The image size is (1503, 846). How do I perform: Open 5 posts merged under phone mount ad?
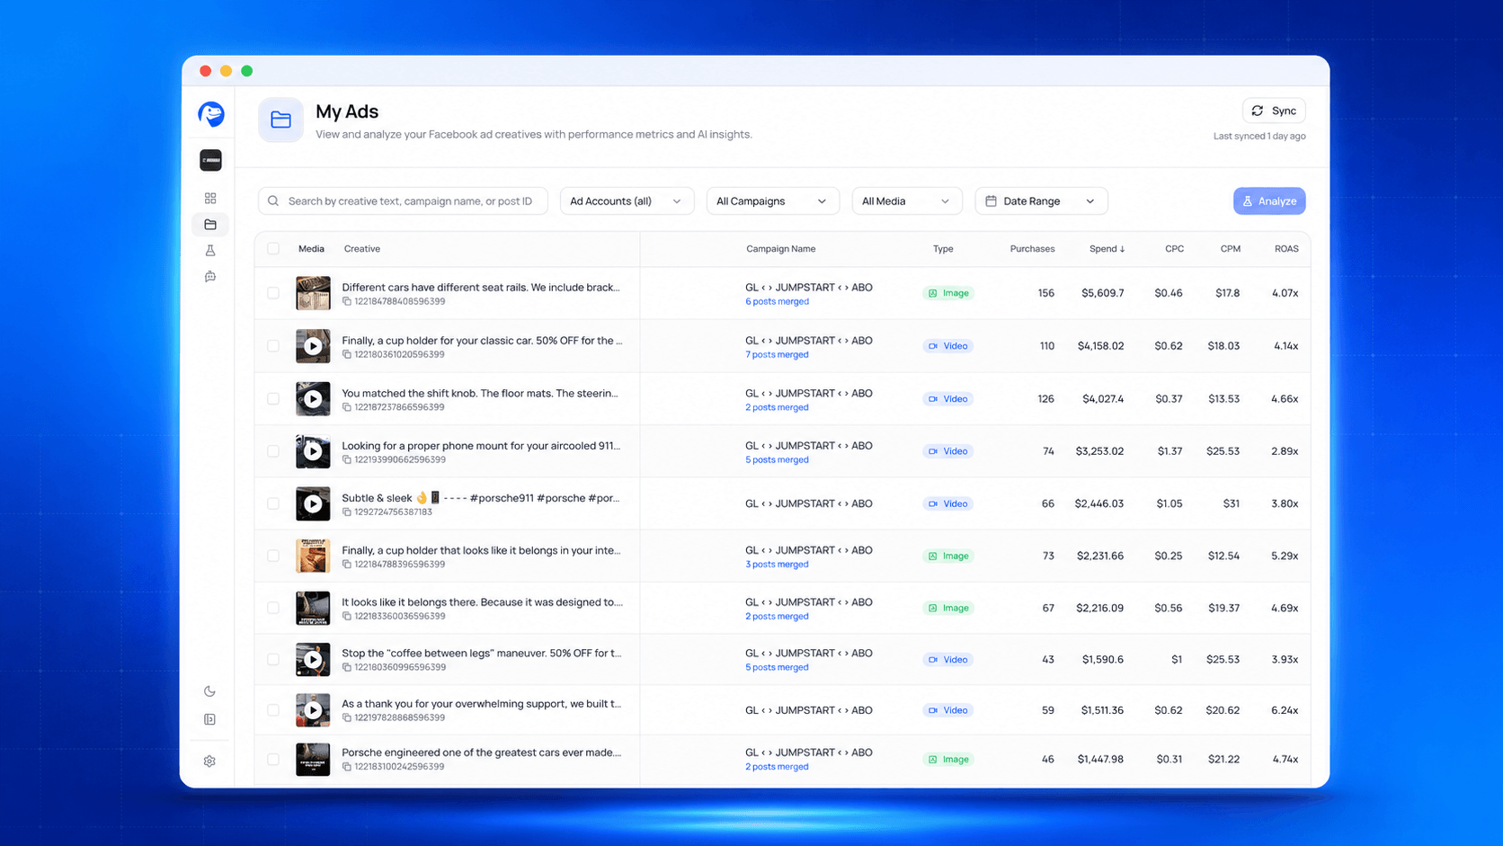777,460
